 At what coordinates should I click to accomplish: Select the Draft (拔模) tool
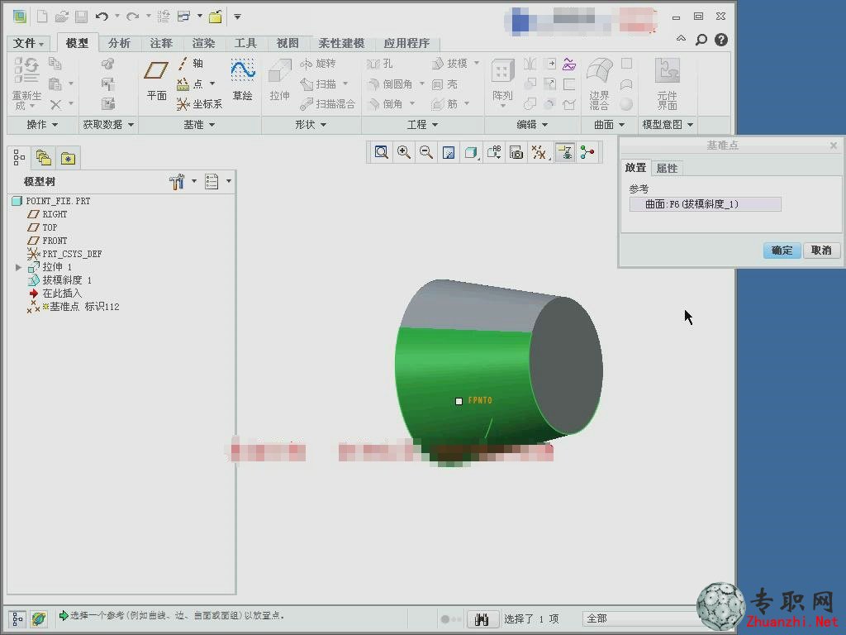pyautogui.click(x=449, y=64)
